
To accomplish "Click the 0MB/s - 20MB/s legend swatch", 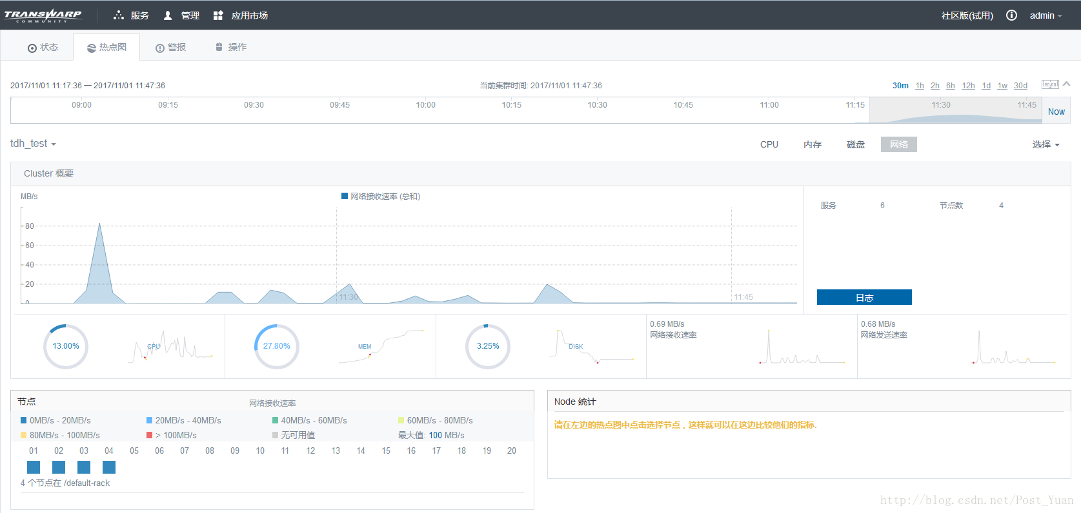I will [x=24, y=420].
